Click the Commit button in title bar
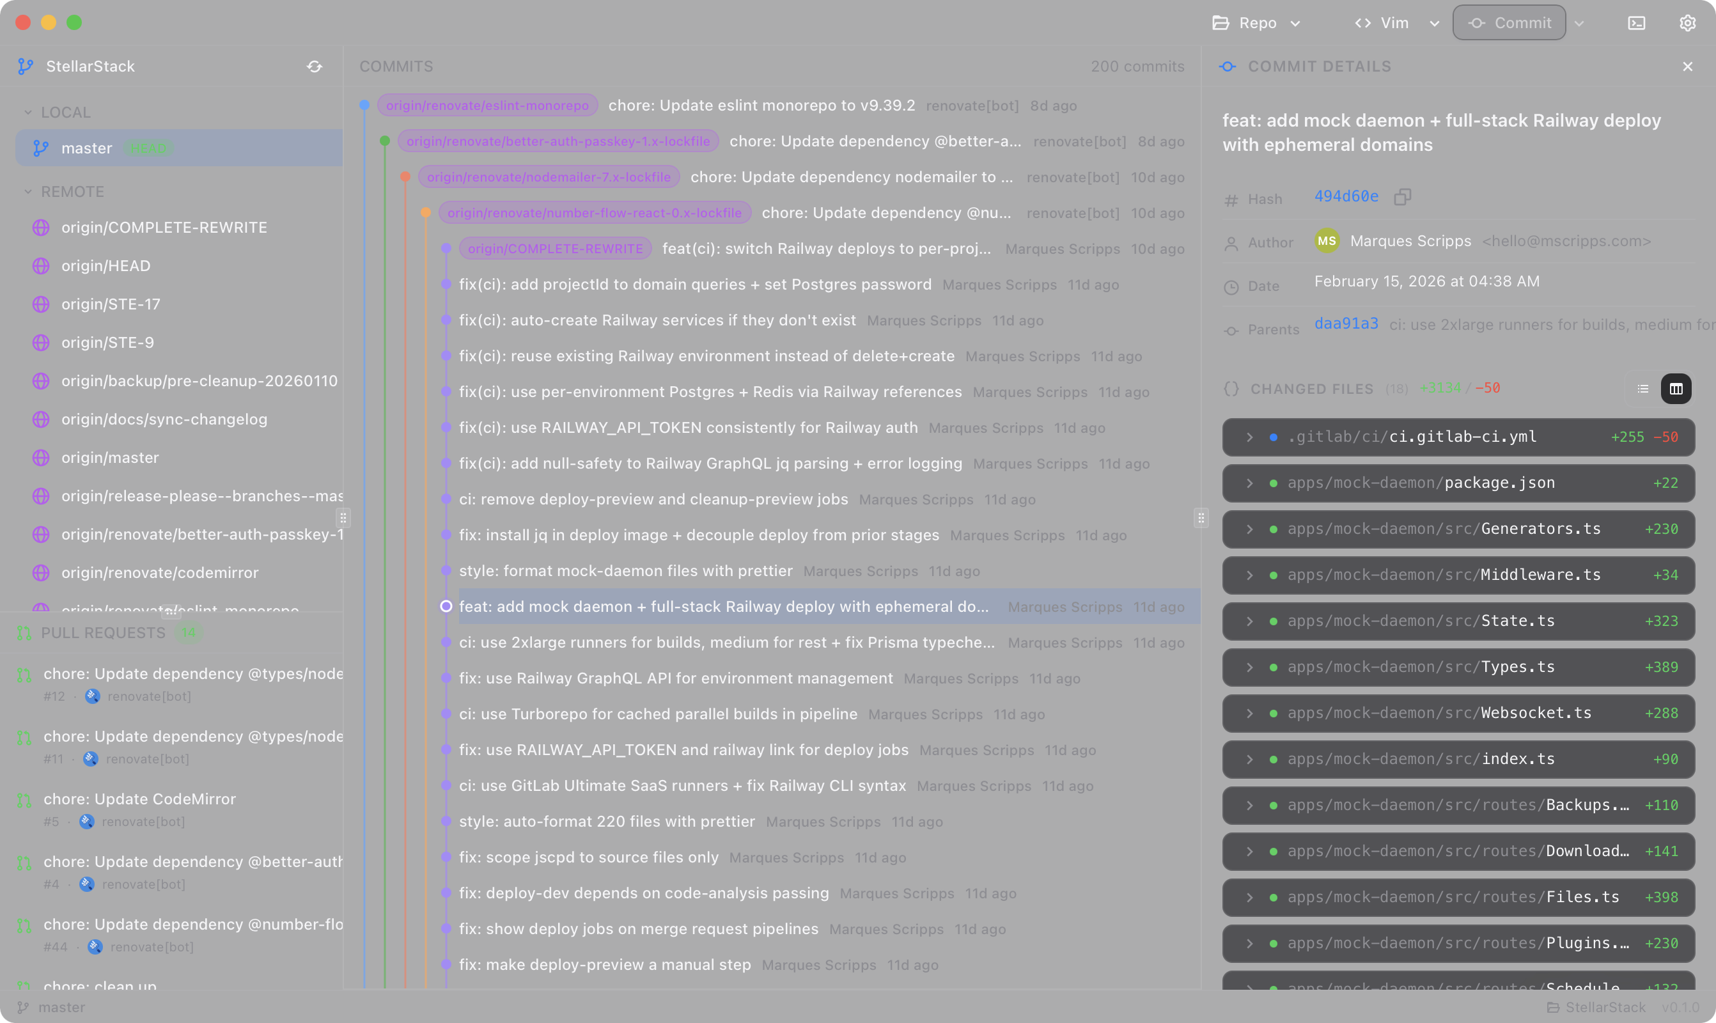The image size is (1716, 1023). point(1511,23)
